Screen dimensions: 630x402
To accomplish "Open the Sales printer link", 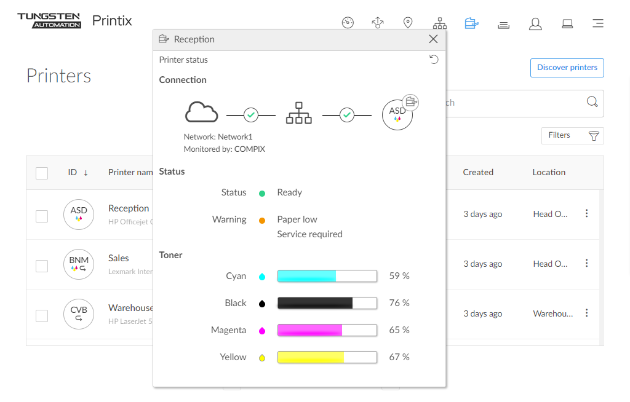I will [119, 258].
